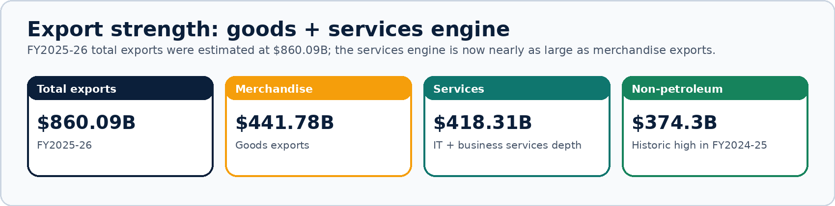Select the $860.09B total exports value

[x=86, y=122]
